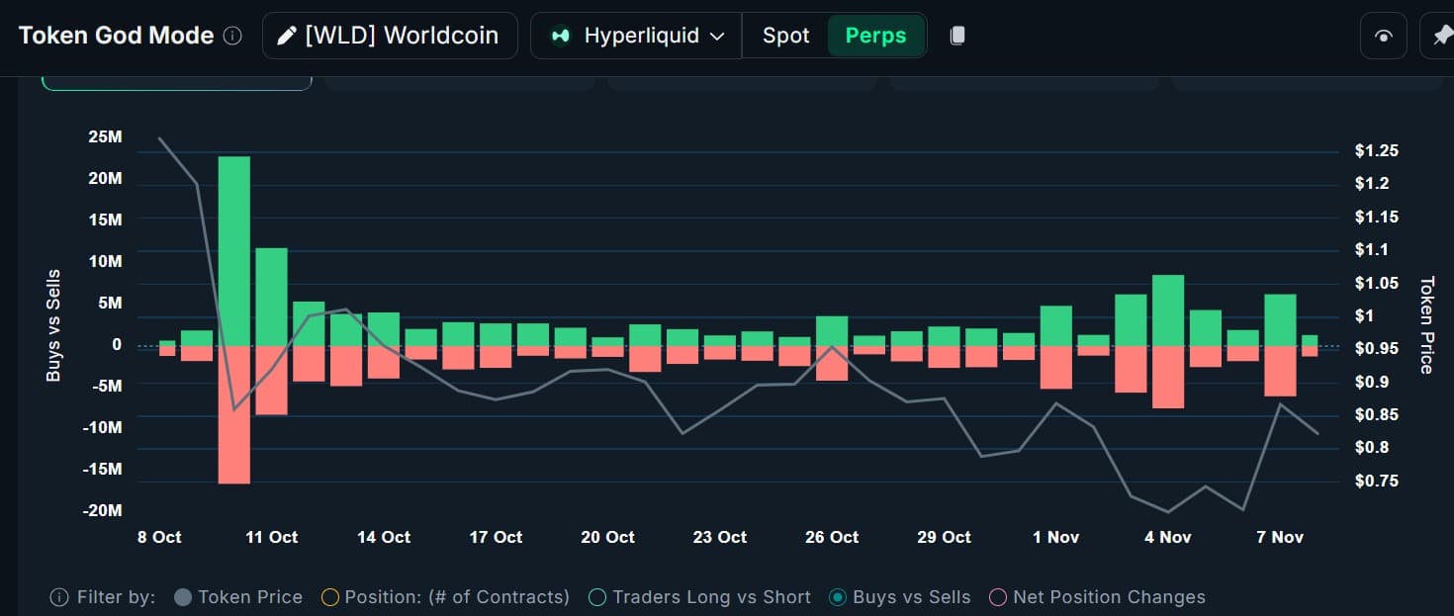Click the Hyperliquid logo icon

click(x=560, y=35)
